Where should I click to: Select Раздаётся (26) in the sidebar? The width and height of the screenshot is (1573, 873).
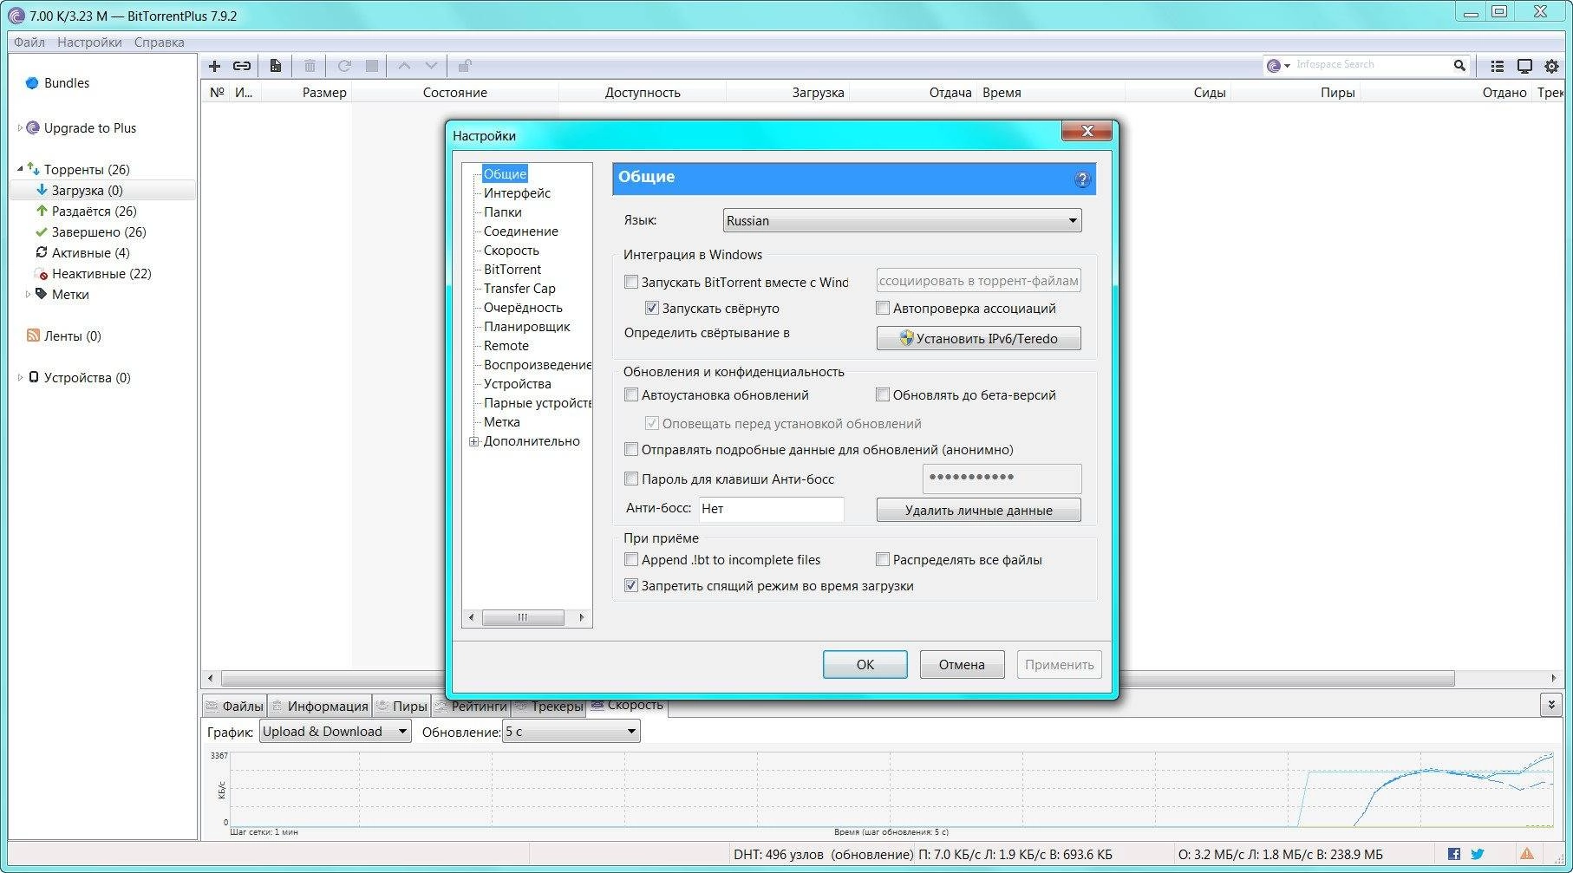click(94, 212)
